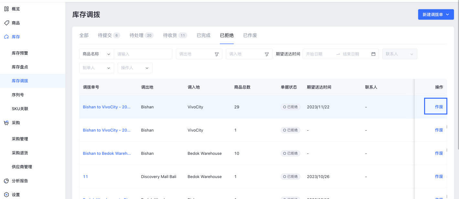Open the 制单人 dropdown filter
459x199 pixels.
pyautogui.click(x=97, y=68)
